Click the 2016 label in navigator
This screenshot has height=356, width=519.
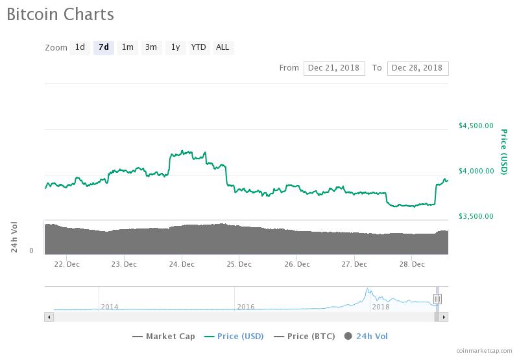tap(246, 307)
